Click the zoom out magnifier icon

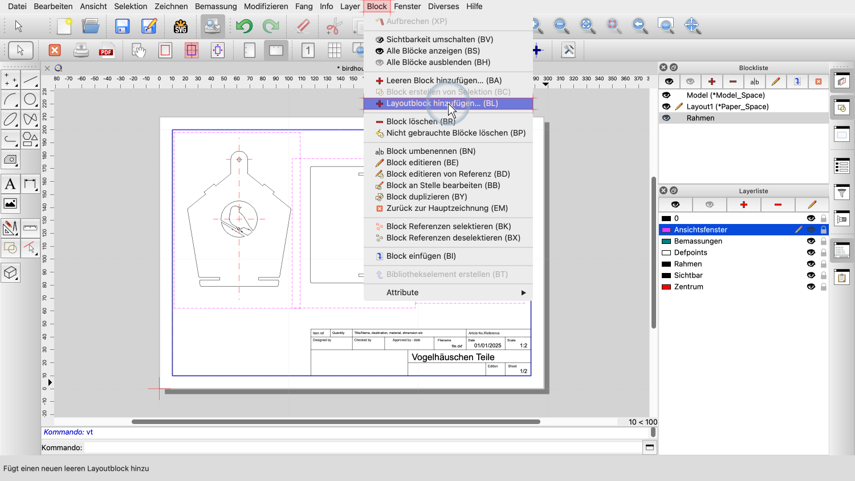(561, 26)
